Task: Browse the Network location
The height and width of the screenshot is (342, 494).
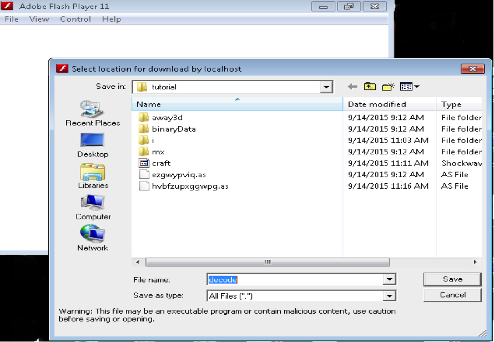Action: (x=93, y=238)
